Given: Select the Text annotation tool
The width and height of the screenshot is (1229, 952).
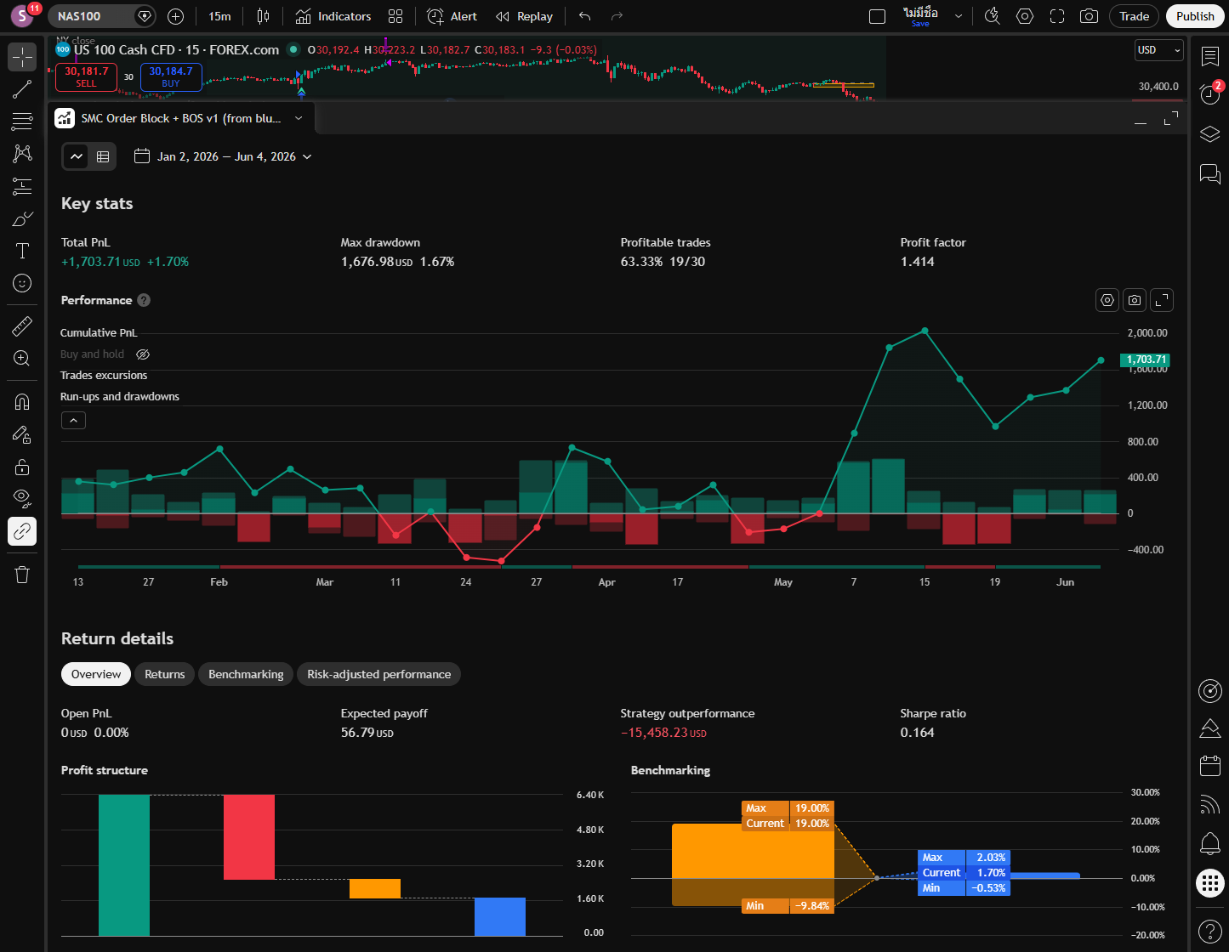Looking at the screenshot, I should pos(22,251).
